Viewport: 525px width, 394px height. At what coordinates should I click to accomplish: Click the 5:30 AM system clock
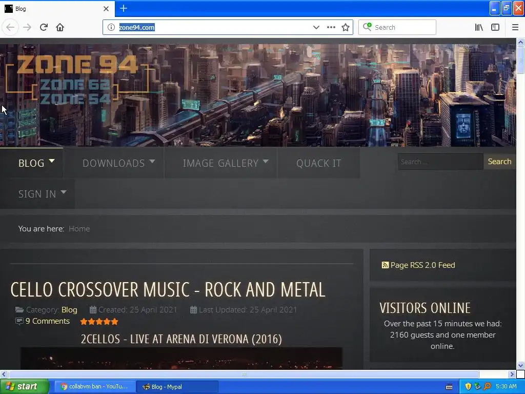(506, 386)
